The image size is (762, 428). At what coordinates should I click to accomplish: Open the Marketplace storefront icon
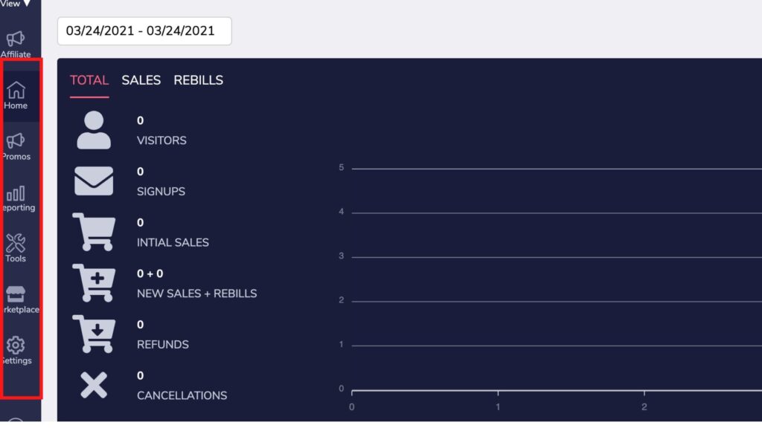[16, 294]
